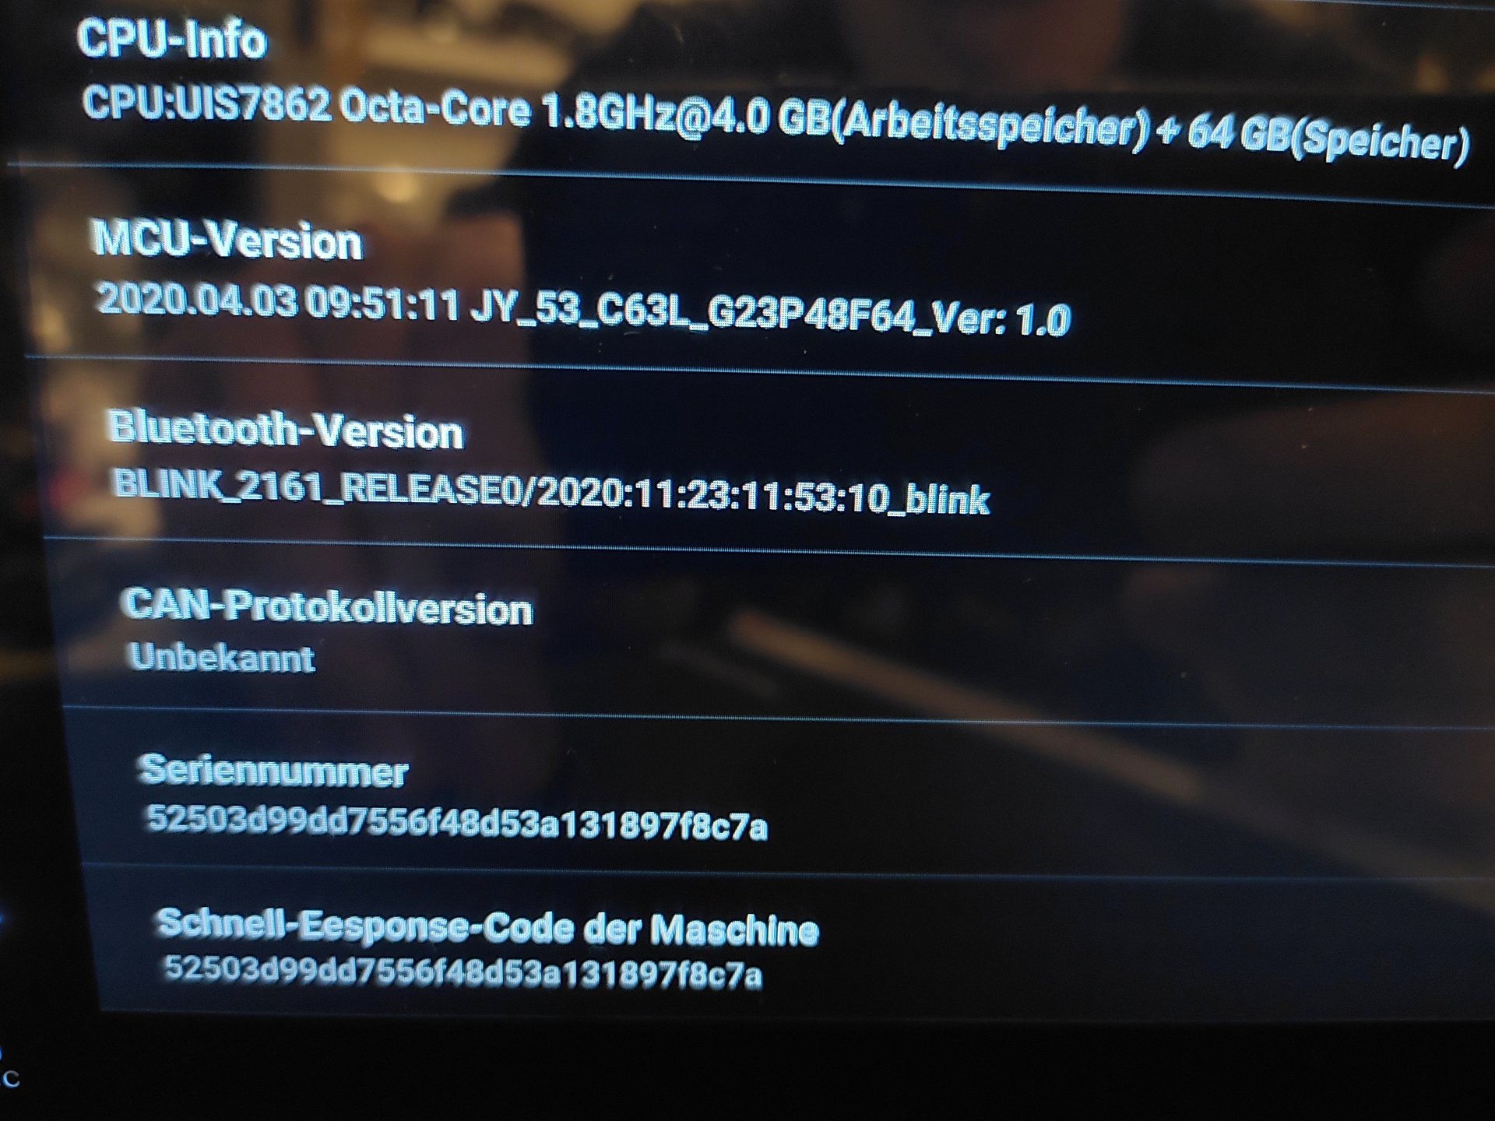Open the CPU-Info entry

(172, 39)
